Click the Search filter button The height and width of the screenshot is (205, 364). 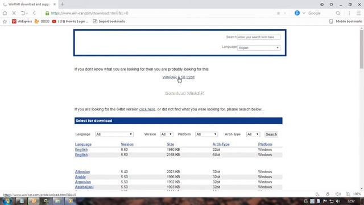coord(271,134)
